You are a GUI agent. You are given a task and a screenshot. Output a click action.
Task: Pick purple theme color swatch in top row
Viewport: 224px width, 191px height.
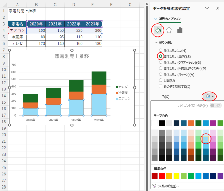click(213, 123)
